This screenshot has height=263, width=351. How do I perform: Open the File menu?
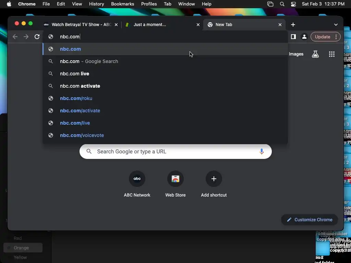(46, 4)
